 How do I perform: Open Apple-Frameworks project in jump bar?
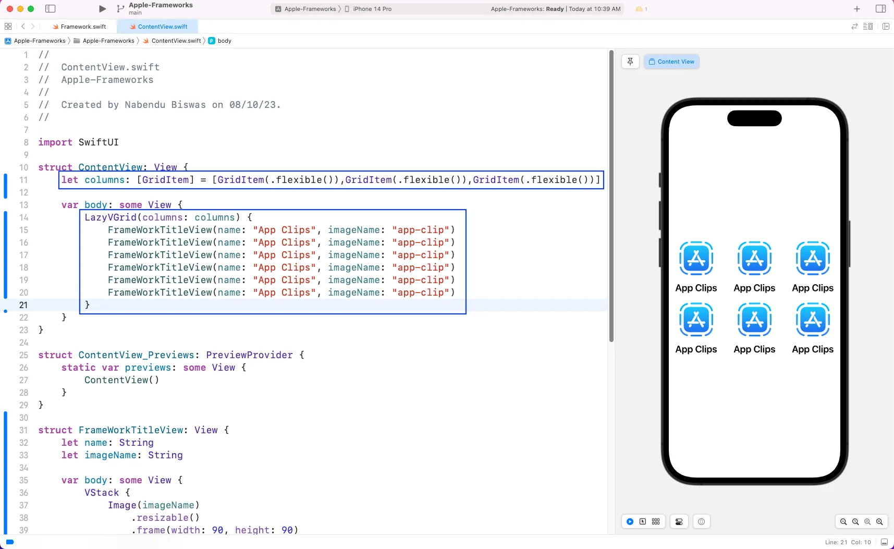click(35, 41)
